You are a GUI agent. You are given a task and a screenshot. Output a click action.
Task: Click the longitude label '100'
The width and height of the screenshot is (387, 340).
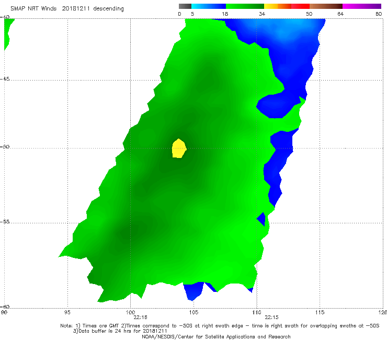click(130, 313)
